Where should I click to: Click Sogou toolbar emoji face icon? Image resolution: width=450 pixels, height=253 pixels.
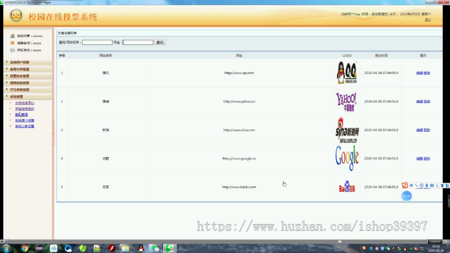[x=421, y=185]
